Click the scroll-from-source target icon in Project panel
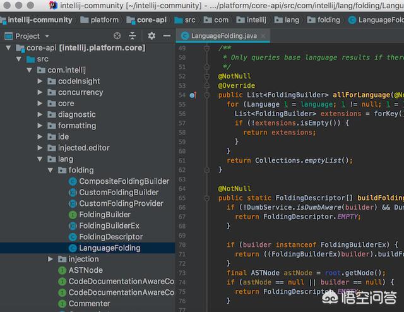 [117, 36]
